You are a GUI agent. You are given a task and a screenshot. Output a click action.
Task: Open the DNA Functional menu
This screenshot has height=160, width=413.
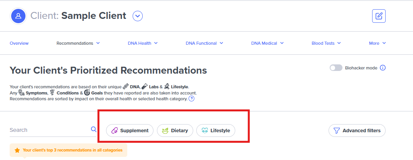click(x=204, y=43)
